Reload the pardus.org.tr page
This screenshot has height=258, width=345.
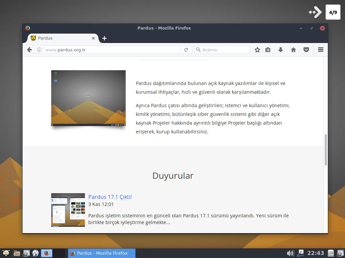pos(186,49)
